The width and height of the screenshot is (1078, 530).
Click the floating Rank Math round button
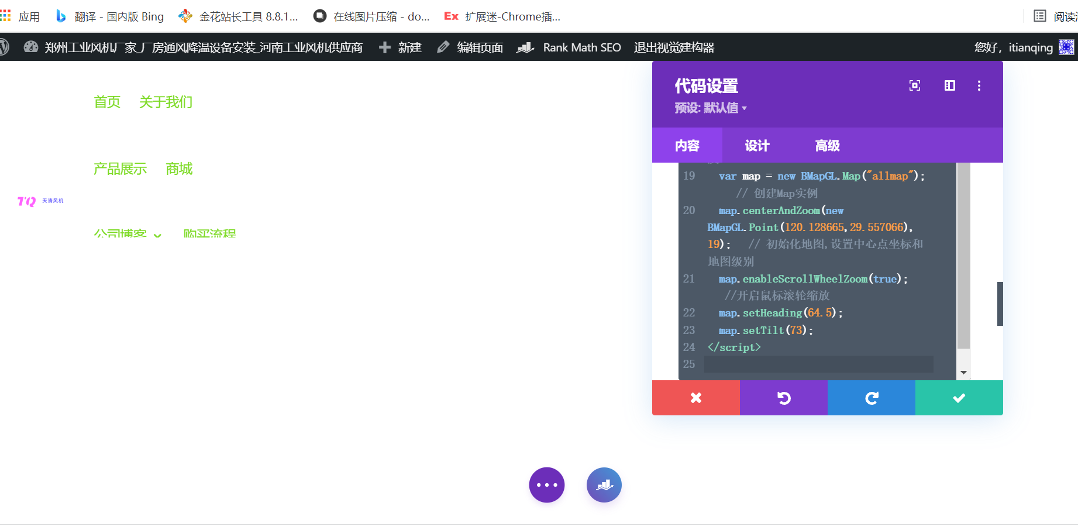[604, 485]
